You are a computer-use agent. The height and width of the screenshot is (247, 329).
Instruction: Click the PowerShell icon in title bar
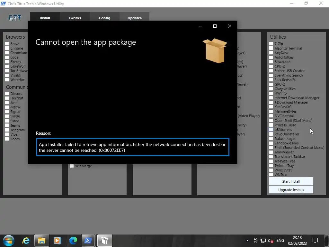pyautogui.click(x=3, y=4)
